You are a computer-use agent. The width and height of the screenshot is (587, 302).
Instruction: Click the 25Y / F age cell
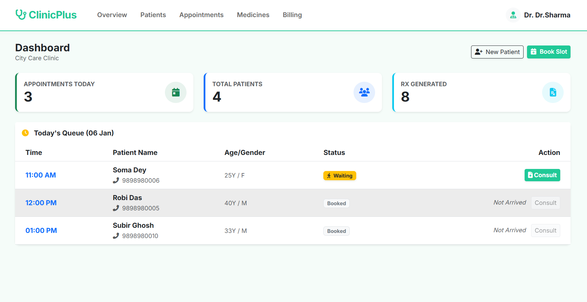[235, 175]
